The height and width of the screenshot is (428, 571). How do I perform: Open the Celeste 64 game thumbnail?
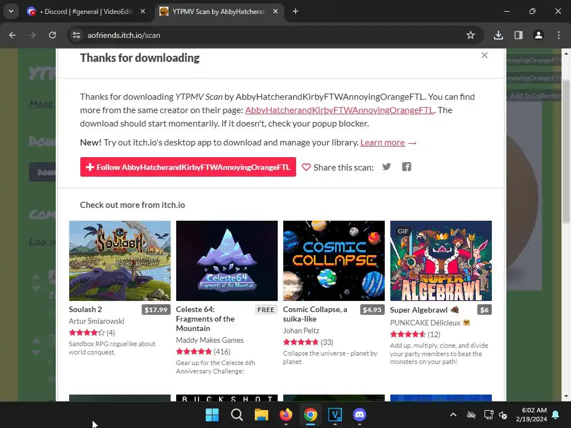[226, 261]
